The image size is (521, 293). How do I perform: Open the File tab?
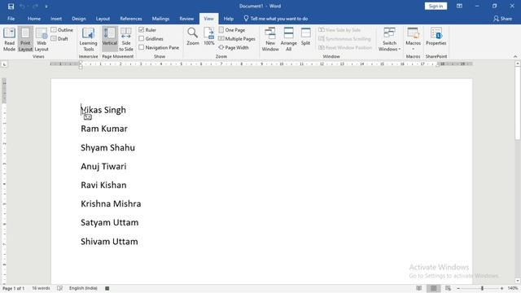[x=11, y=19]
